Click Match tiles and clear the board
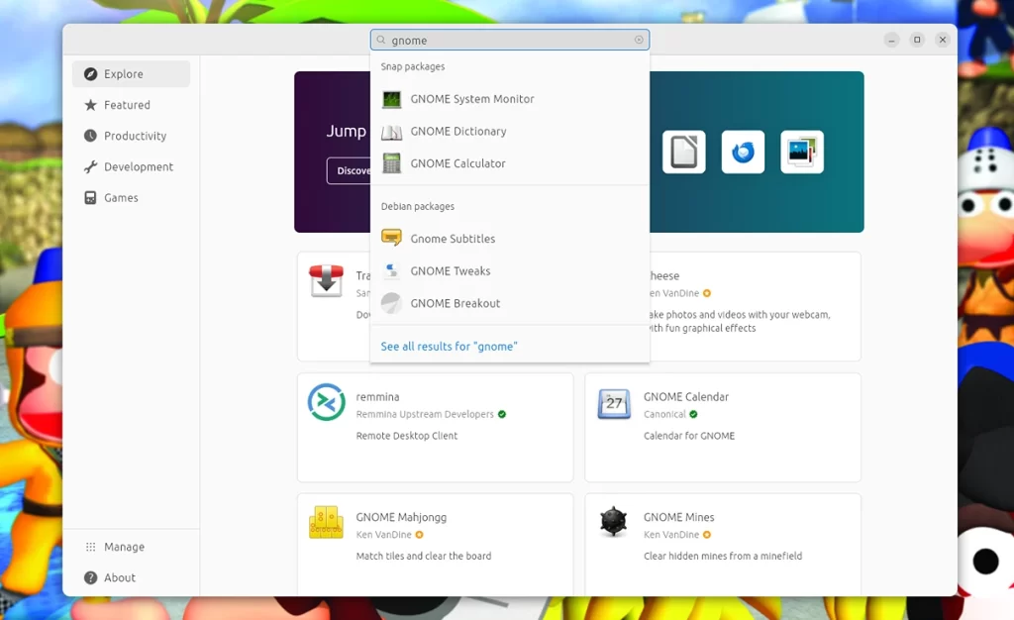 pyautogui.click(x=424, y=556)
